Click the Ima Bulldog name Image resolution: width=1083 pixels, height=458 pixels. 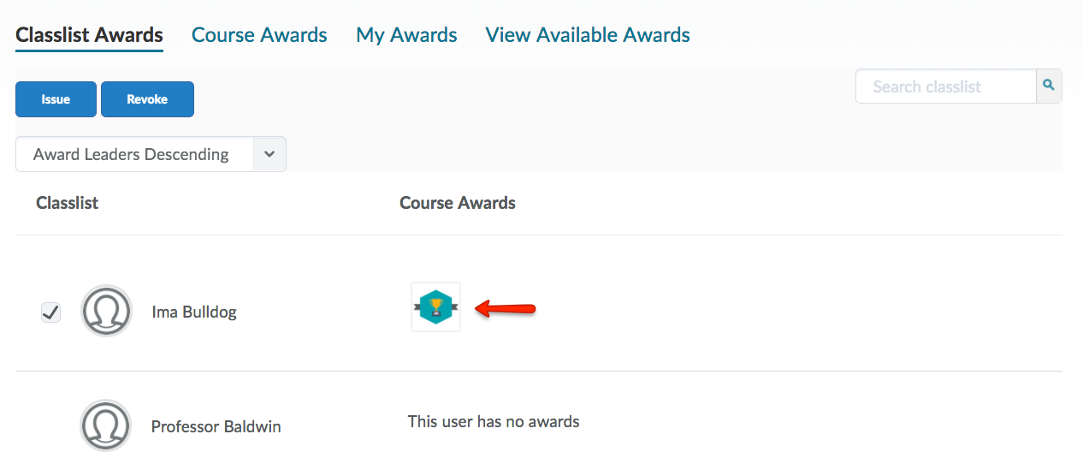tap(194, 312)
